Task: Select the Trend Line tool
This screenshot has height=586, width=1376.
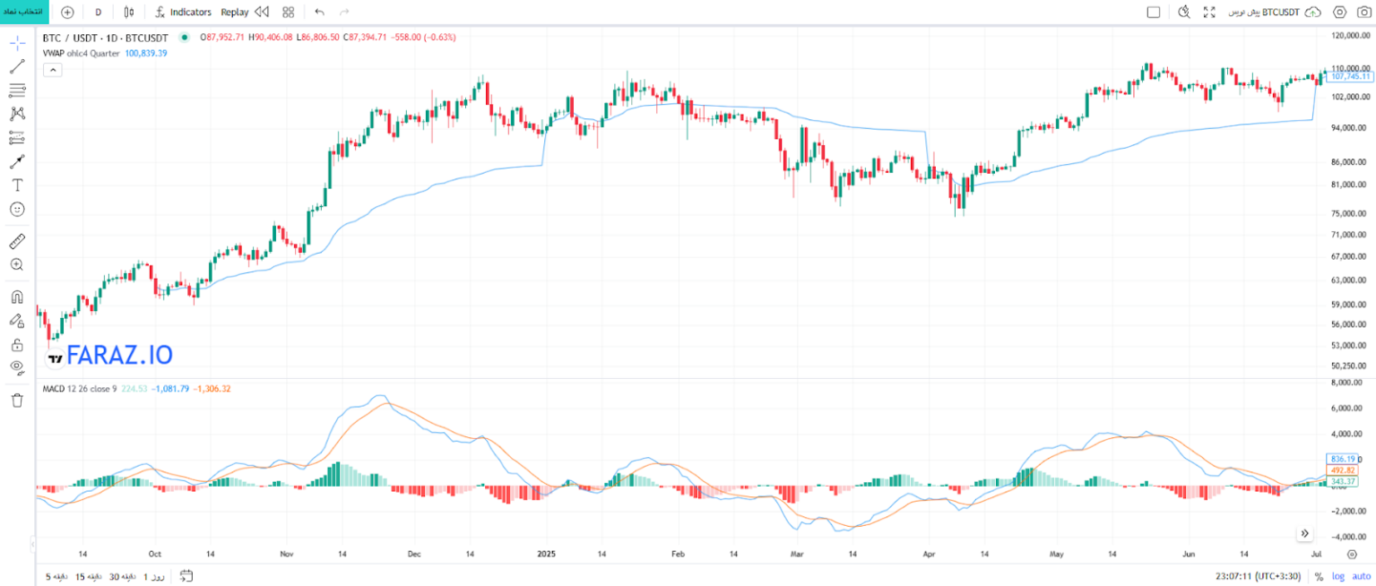Action: click(x=17, y=65)
